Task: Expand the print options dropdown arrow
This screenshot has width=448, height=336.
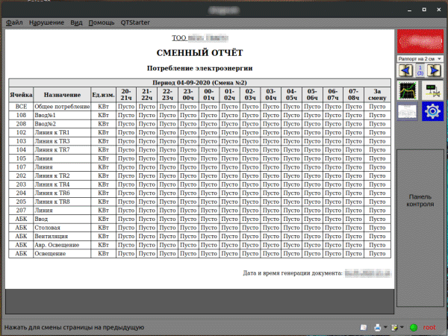Action: 385,327
